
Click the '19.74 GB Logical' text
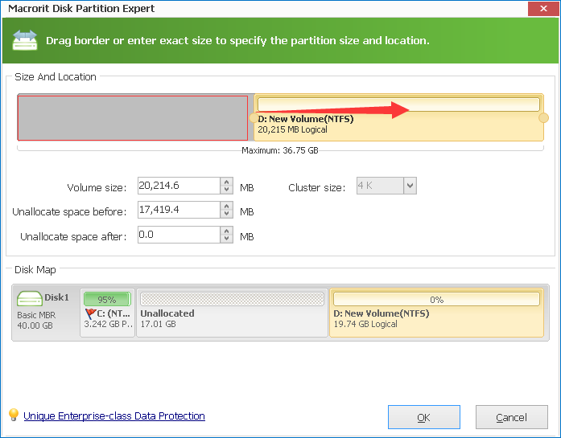365,324
